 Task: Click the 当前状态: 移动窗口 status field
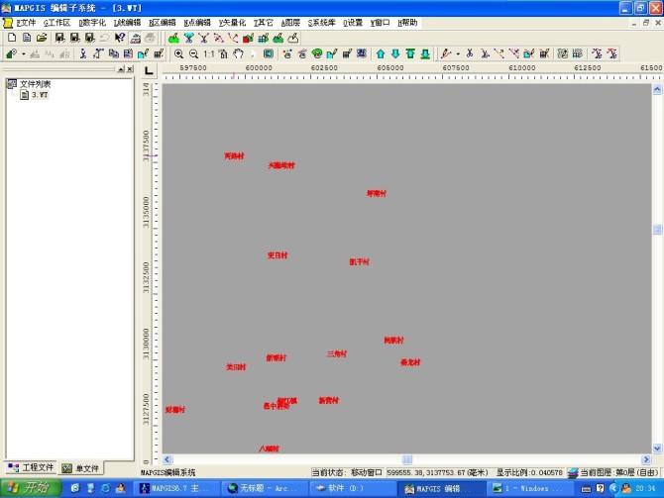[x=347, y=472]
